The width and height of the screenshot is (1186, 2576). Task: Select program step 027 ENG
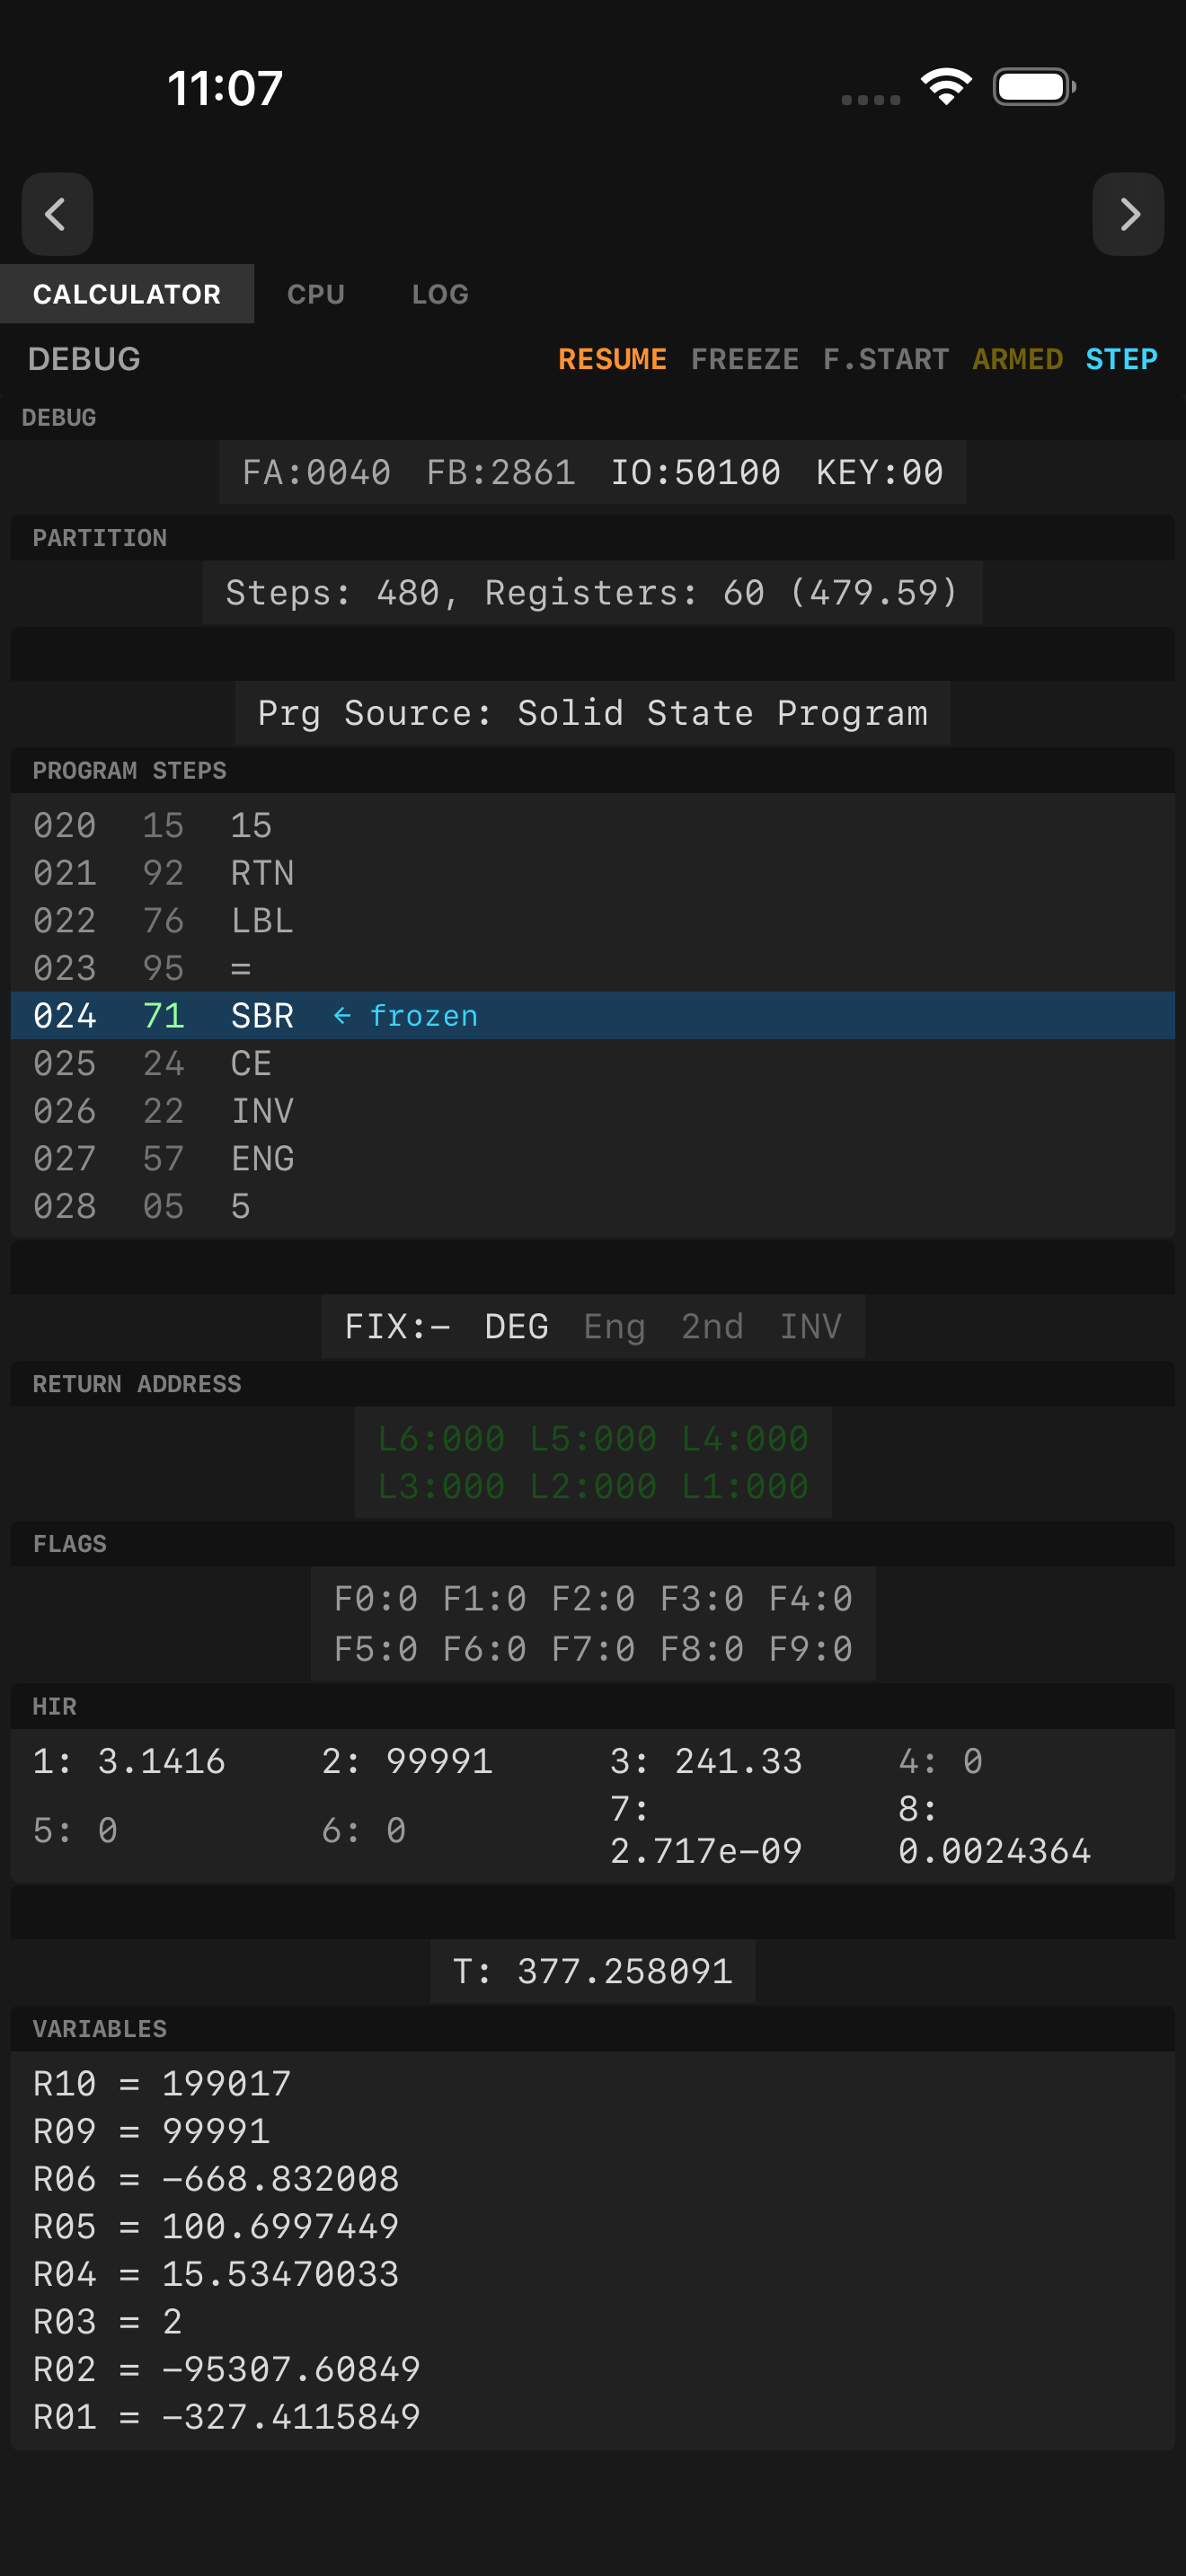pyautogui.click(x=593, y=1159)
